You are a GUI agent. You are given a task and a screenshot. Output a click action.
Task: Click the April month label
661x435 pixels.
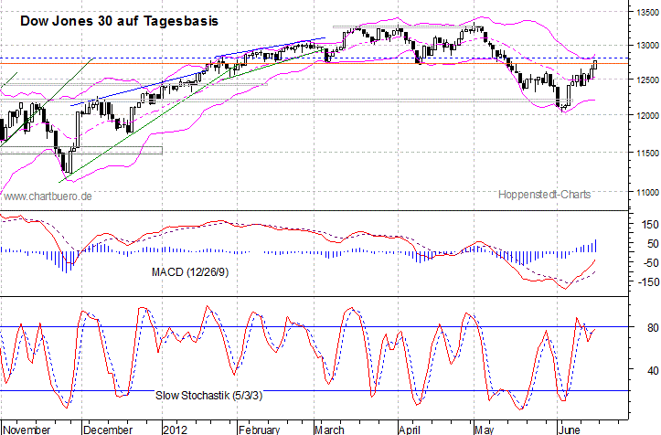(410, 430)
